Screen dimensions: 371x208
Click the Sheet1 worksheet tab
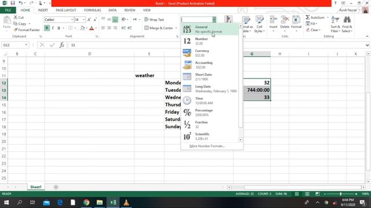pos(36,187)
